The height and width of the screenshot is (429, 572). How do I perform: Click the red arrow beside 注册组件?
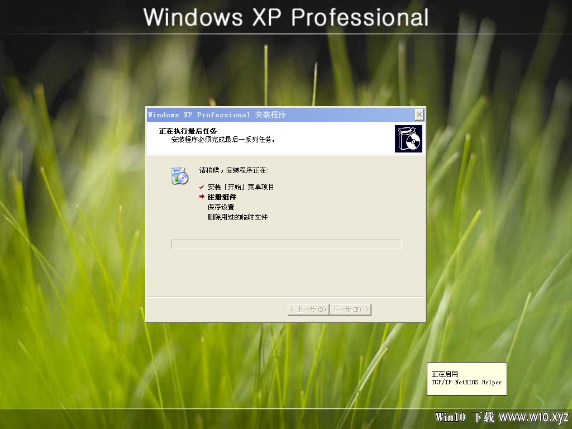pyautogui.click(x=202, y=197)
